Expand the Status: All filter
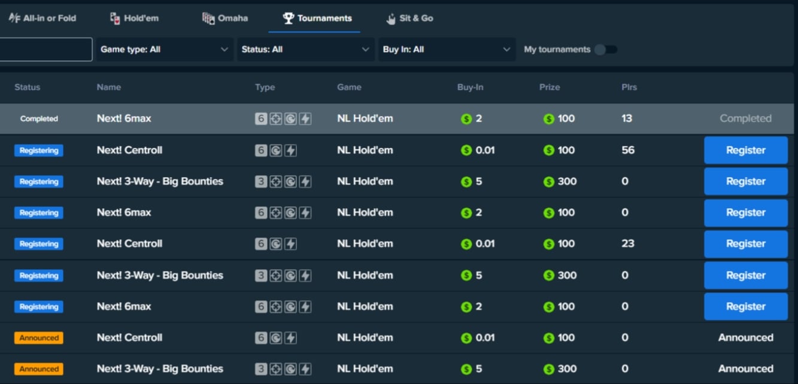The height and width of the screenshot is (384, 798). tap(306, 50)
